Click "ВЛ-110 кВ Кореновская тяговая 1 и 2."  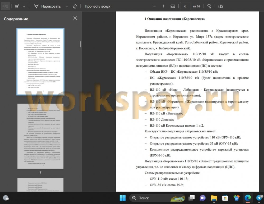[177, 126]
